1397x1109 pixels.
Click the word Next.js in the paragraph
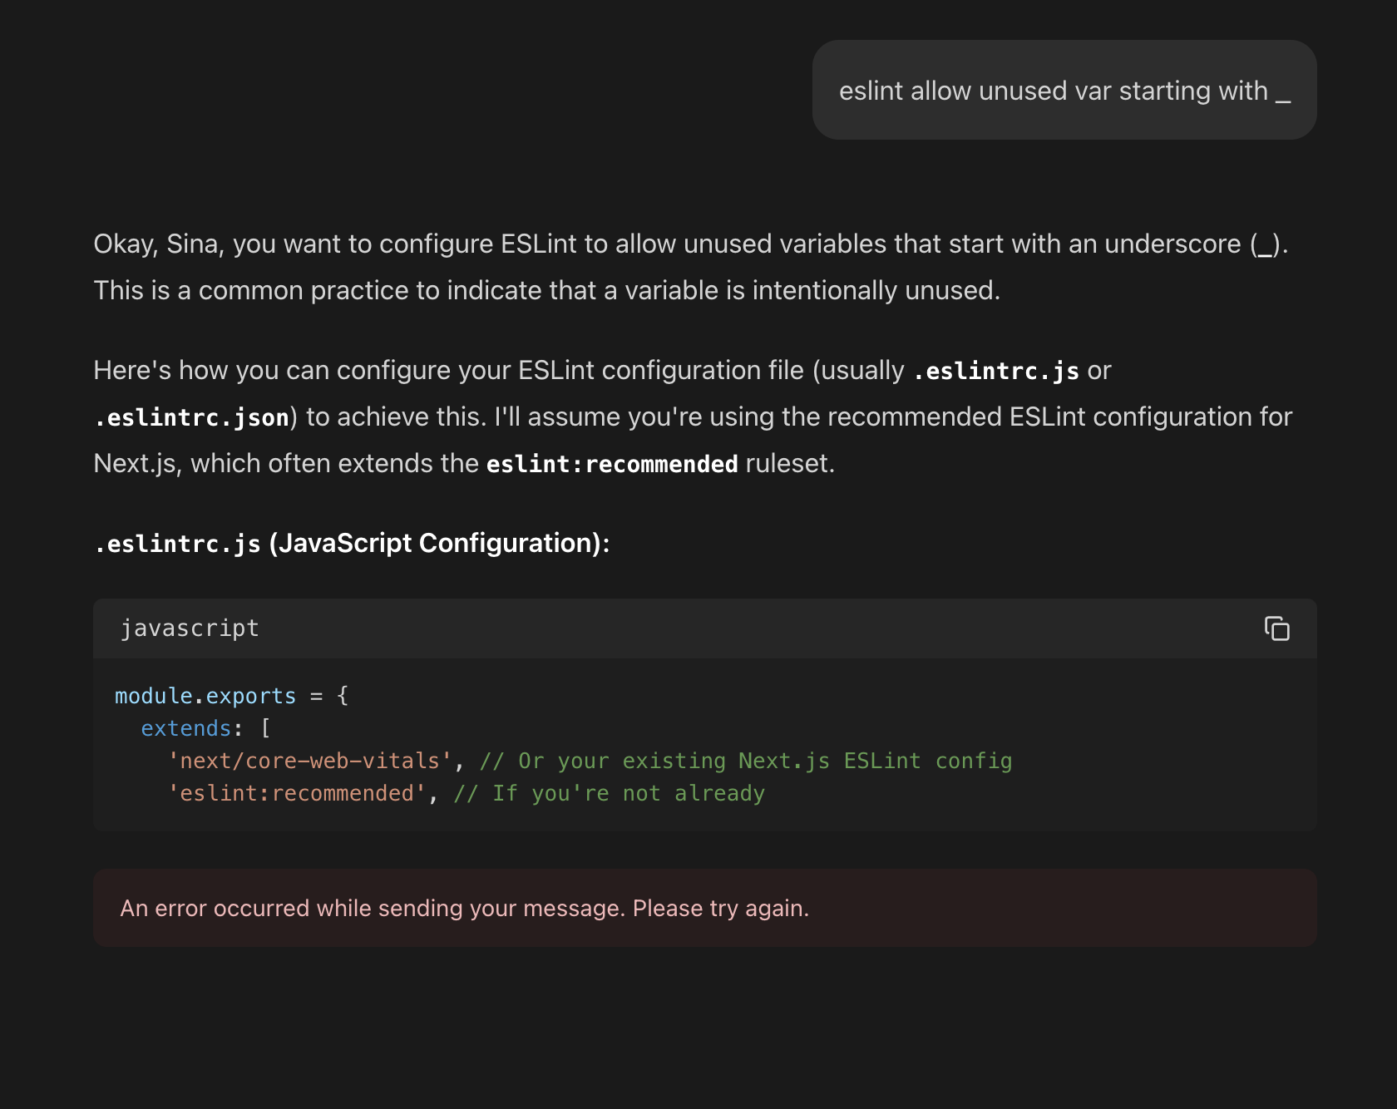(x=136, y=463)
